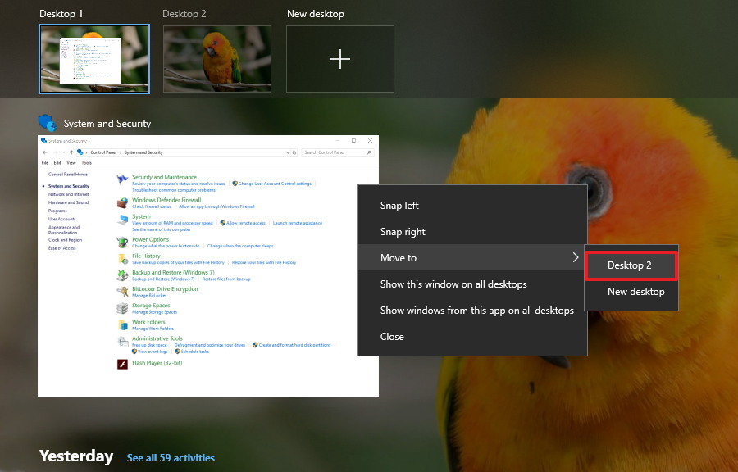738x472 pixels.
Task: Open Move to submenu
Action: coord(472,257)
